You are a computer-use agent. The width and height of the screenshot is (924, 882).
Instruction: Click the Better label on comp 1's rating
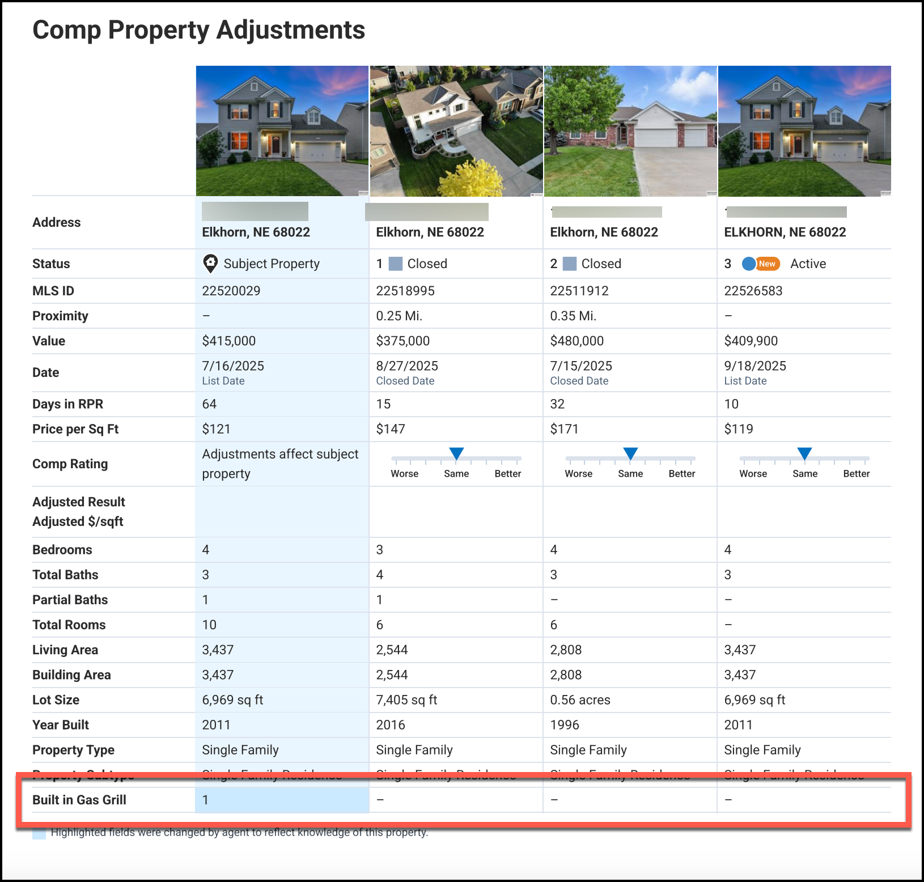tap(507, 474)
